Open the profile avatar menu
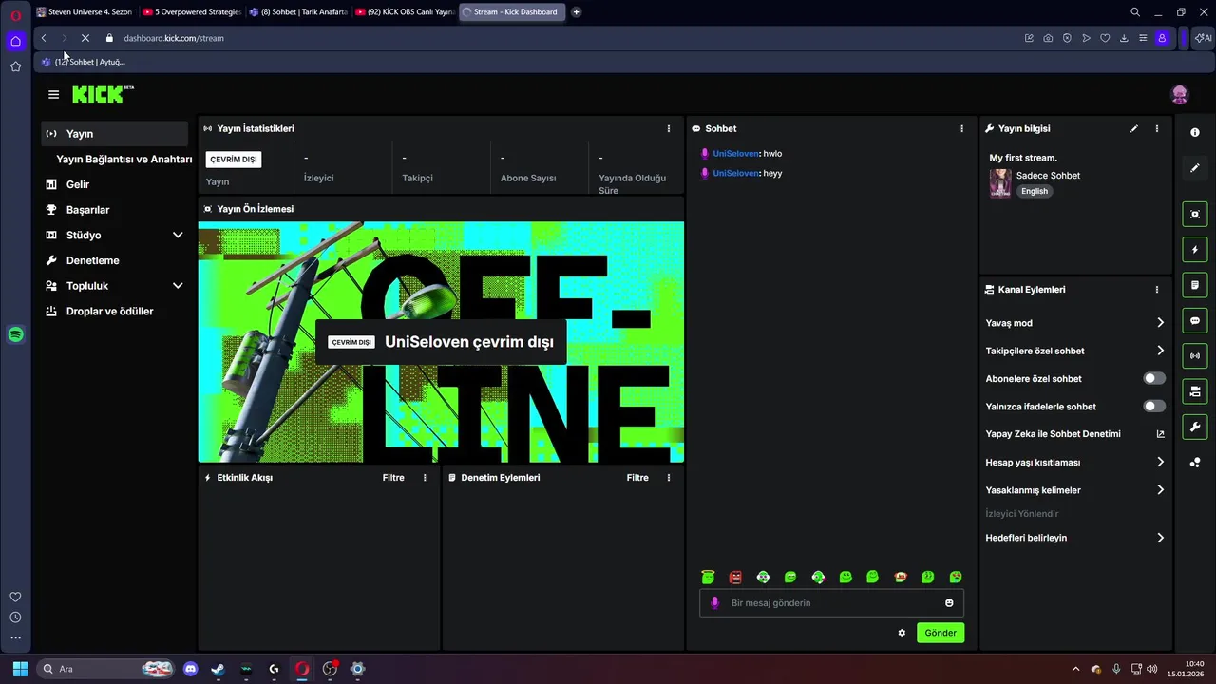 [x=1179, y=94]
